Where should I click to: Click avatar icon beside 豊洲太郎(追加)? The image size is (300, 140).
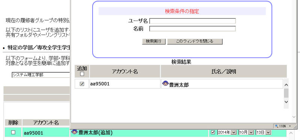click(75, 132)
